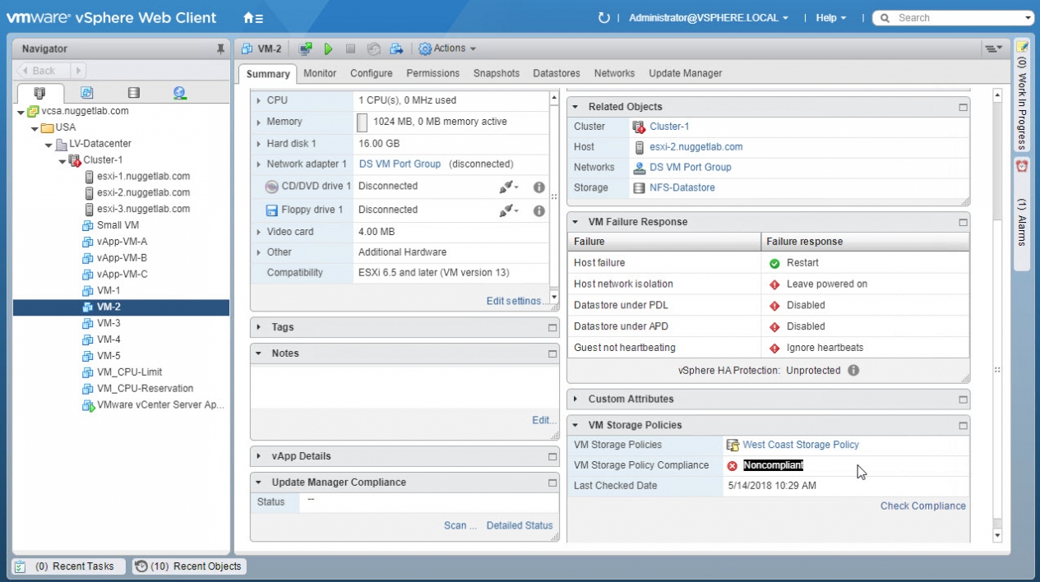1040x582 pixels.
Task: Open the VM console launch icon
Action: point(306,49)
